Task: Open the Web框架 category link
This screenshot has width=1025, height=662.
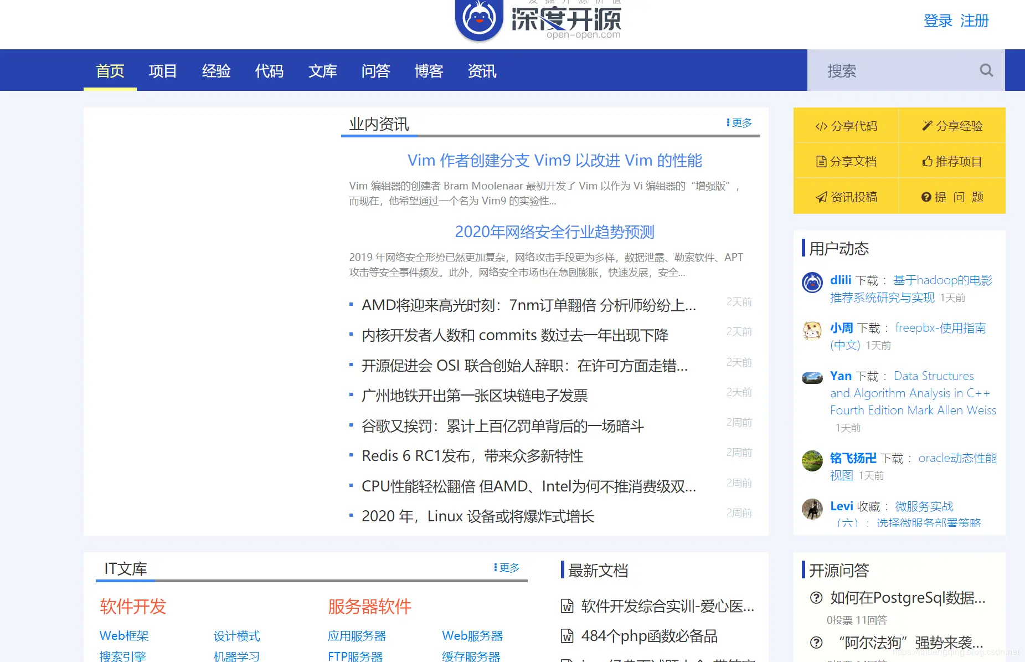Action: pos(123,635)
